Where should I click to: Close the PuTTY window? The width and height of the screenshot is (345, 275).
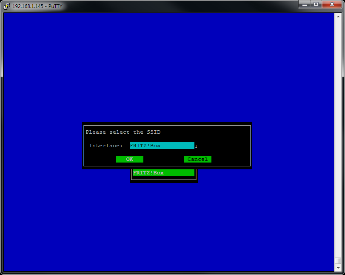tap(332, 4)
